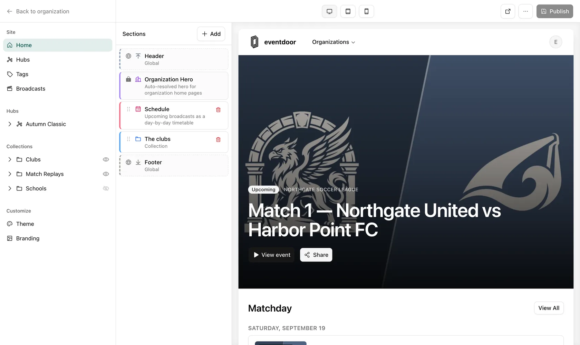Select the Organization Hero section

(174, 86)
